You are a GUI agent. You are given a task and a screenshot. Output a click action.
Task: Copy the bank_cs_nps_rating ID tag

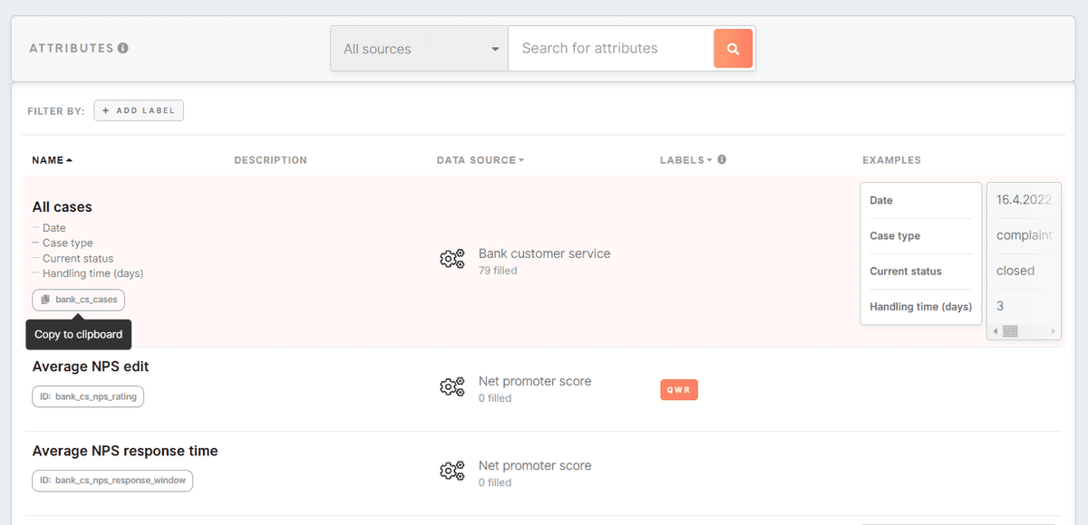pyautogui.click(x=88, y=396)
